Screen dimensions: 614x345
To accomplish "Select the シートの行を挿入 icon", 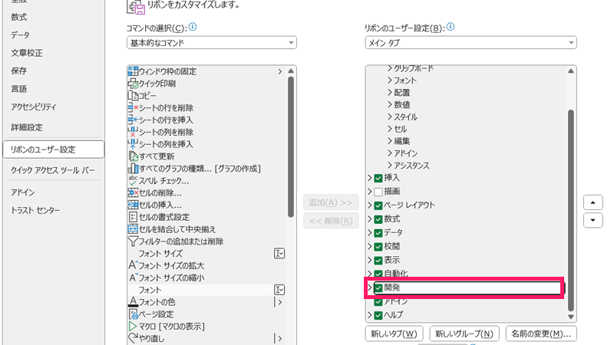I will (133, 120).
